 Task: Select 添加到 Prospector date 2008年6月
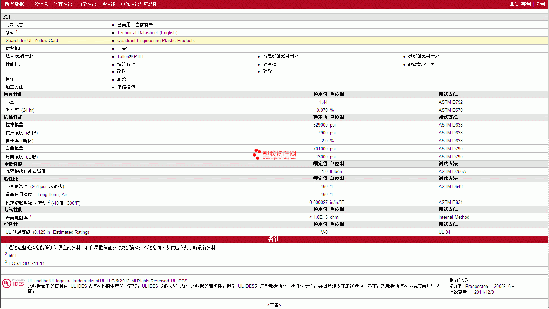pyautogui.click(x=504, y=287)
